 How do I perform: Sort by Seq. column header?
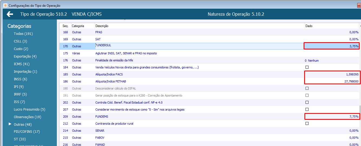pos(65,26)
